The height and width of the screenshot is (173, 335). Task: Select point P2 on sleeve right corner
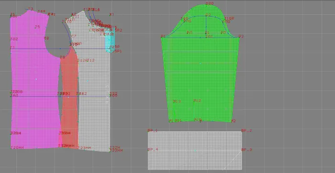(241, 36)
